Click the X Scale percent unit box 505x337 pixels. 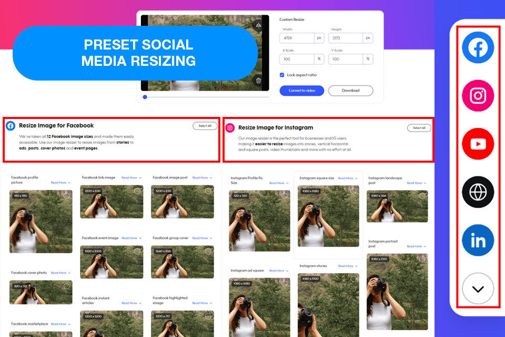(x=319, y=59)
